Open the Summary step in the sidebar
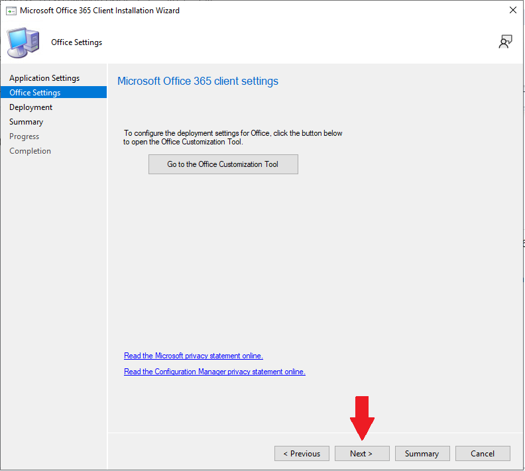The image size is (525, 471). tap(26, 122)
